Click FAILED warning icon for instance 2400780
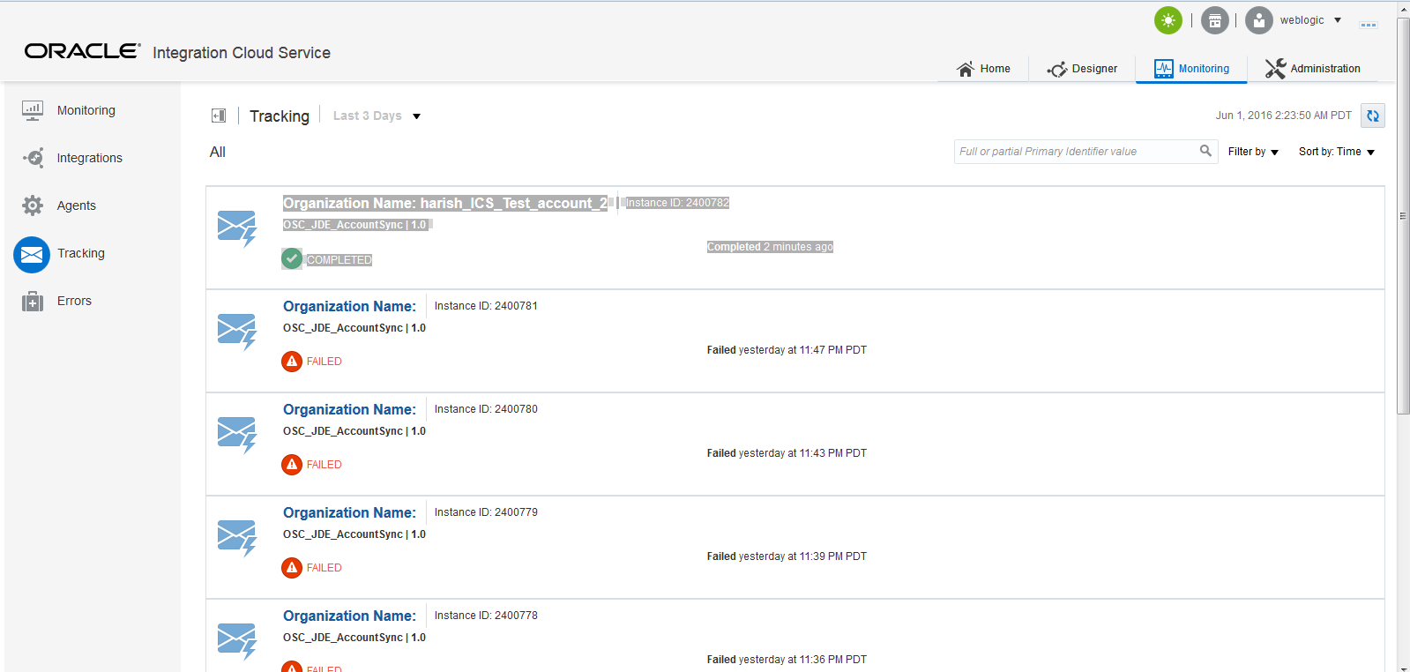The width and height of the screenshot is (1410, 672). click(292, 465)
